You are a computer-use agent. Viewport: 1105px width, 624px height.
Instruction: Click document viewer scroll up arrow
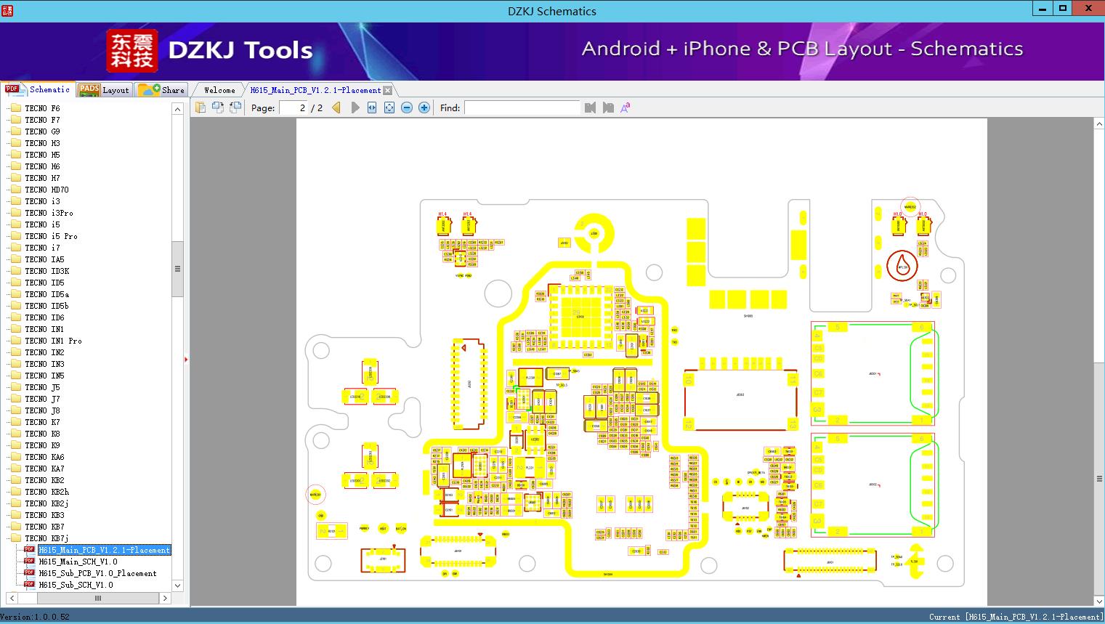(1099, 124)
